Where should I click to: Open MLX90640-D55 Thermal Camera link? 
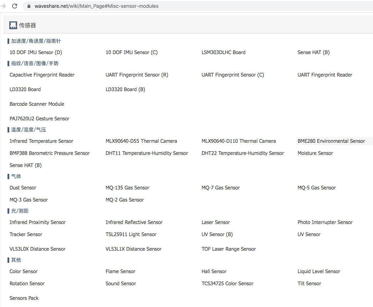click(141, 141)
